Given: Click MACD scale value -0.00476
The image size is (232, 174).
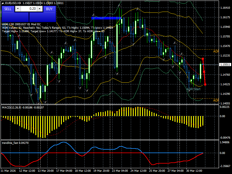Looking at the screenshot, I should click(x=225, y=137).
